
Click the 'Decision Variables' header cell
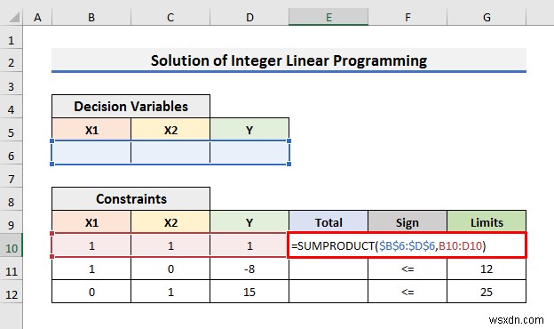[131, 106]
